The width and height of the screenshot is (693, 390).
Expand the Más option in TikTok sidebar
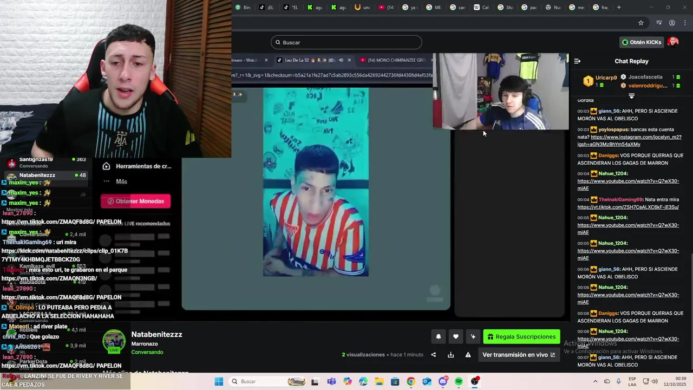click(x=115, y=181)
